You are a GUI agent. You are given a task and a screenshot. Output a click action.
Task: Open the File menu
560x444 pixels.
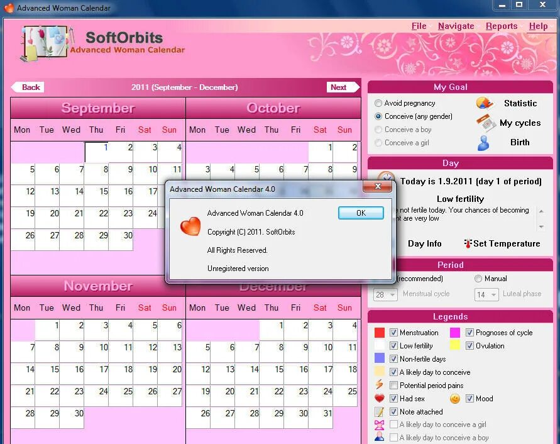point(419,26)
